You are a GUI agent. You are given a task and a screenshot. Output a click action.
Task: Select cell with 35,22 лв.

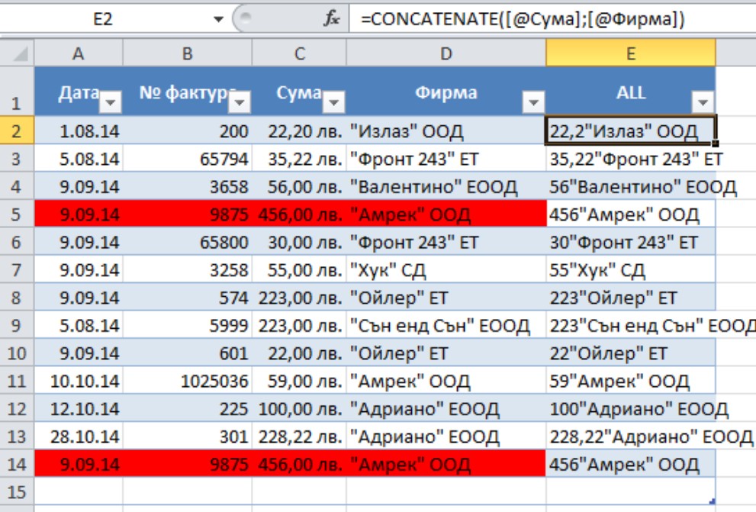[x=299, y=159]
